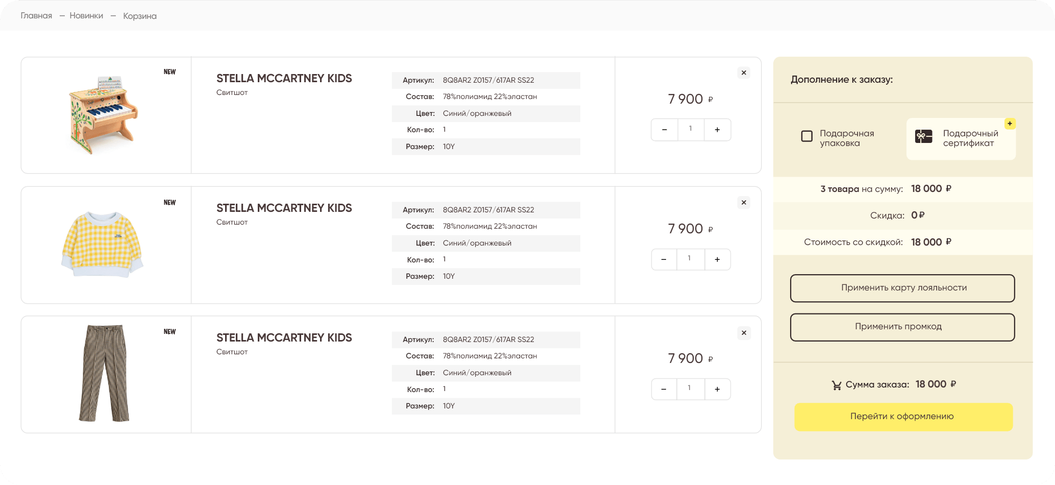Remove the piano item with its X icon
The width and height of the screenshot is (1055, 485).
(744, 72)
